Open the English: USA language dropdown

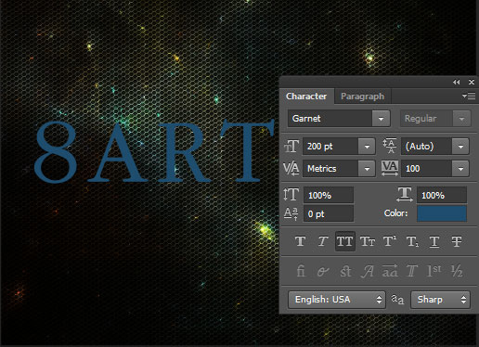point(337,300)
